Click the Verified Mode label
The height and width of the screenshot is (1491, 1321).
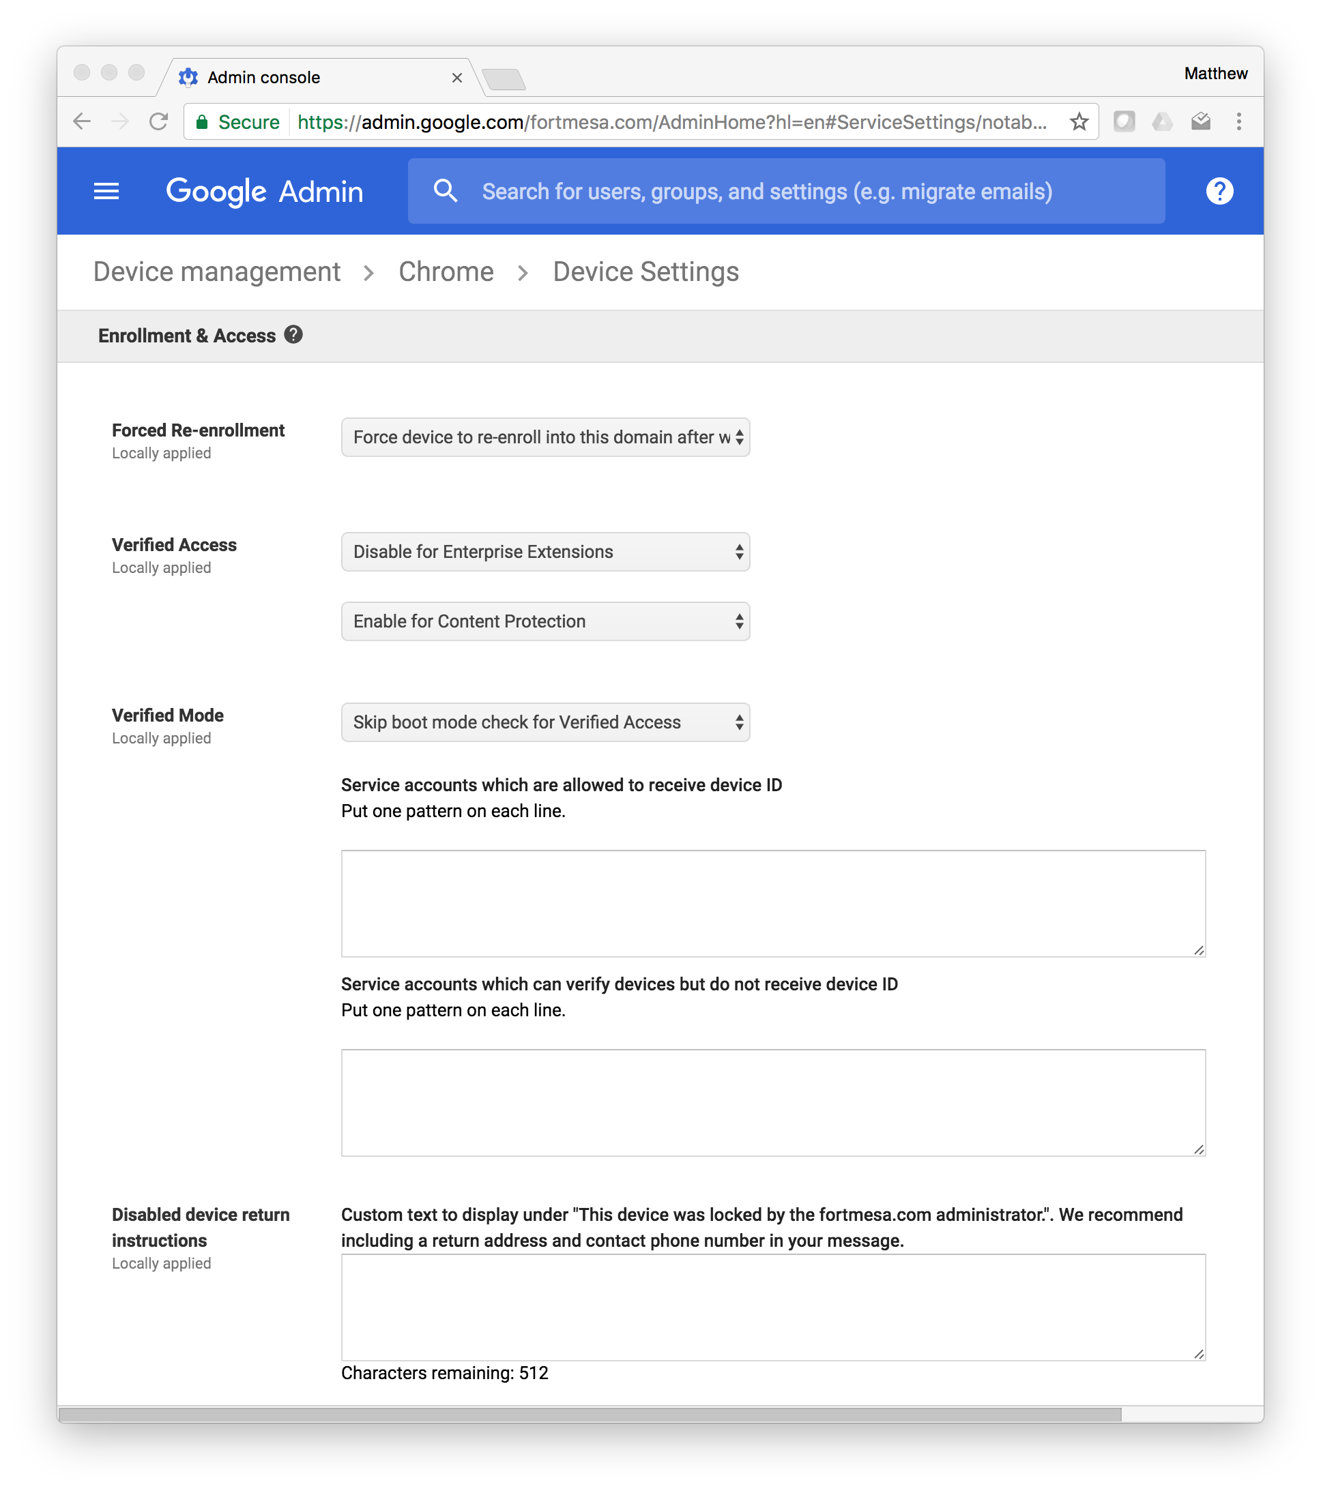pos(167,715)
